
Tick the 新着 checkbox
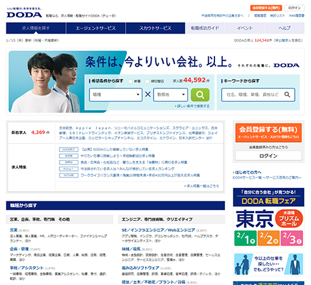[130, 81]
